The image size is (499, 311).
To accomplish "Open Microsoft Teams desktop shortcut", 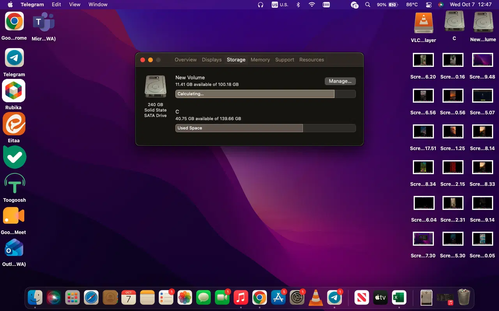I will coord(44,22).
